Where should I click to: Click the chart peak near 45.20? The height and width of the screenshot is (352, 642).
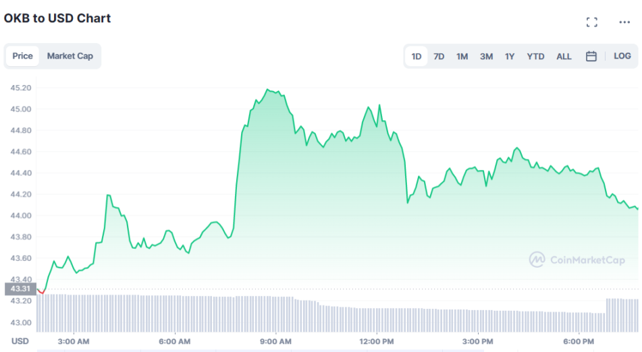tap(268, 89)
